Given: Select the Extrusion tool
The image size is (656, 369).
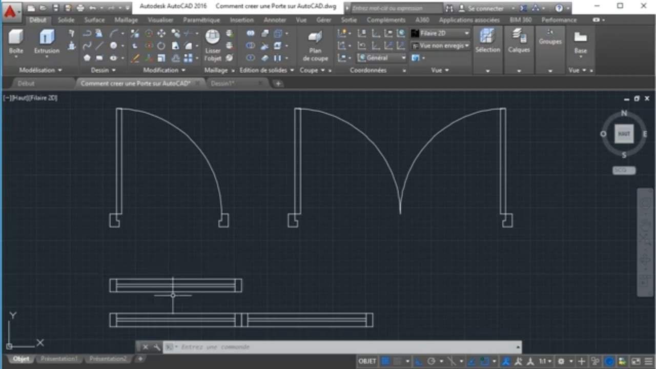Looking at the screenshot, I should pos(47,42).
